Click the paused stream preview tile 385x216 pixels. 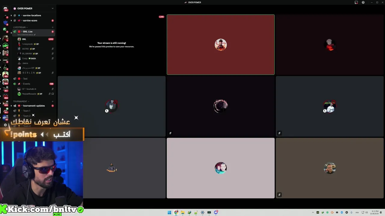[112, 45]
